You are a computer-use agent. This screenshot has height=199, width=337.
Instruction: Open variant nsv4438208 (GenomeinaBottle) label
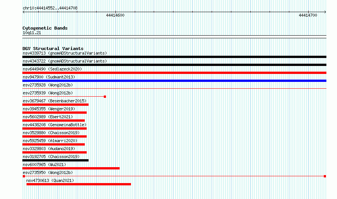point(55,125)
